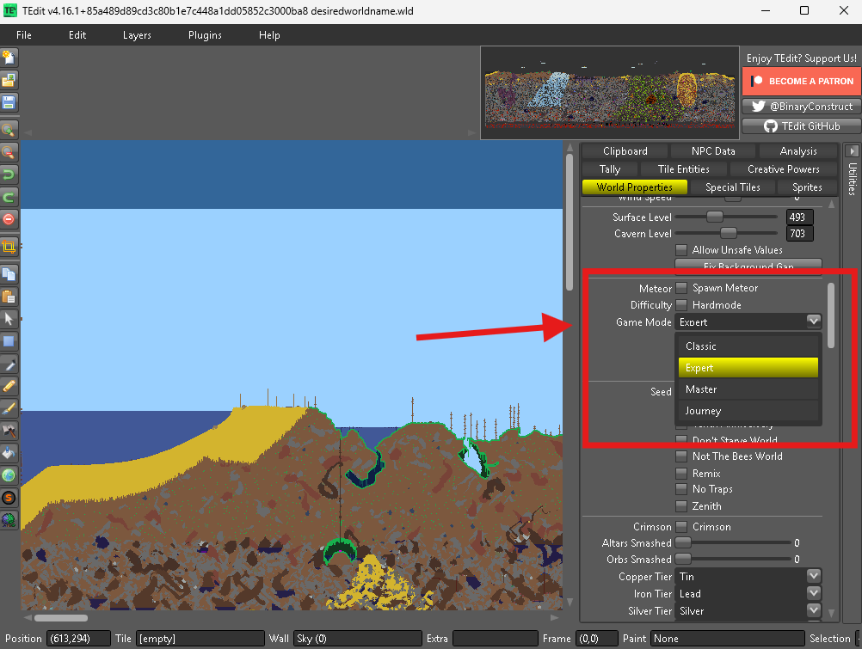Click the Cavern Level slider handle
862x649 pixels.
[x=729, y=233]
